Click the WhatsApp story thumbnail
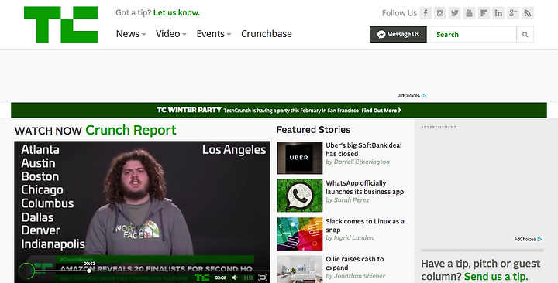 click(x=300, y=196)
